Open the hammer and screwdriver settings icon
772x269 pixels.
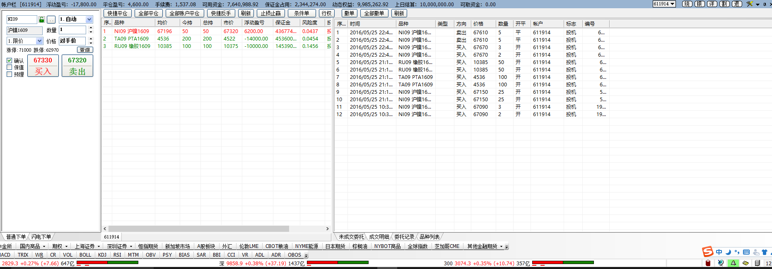pos(750,4)
